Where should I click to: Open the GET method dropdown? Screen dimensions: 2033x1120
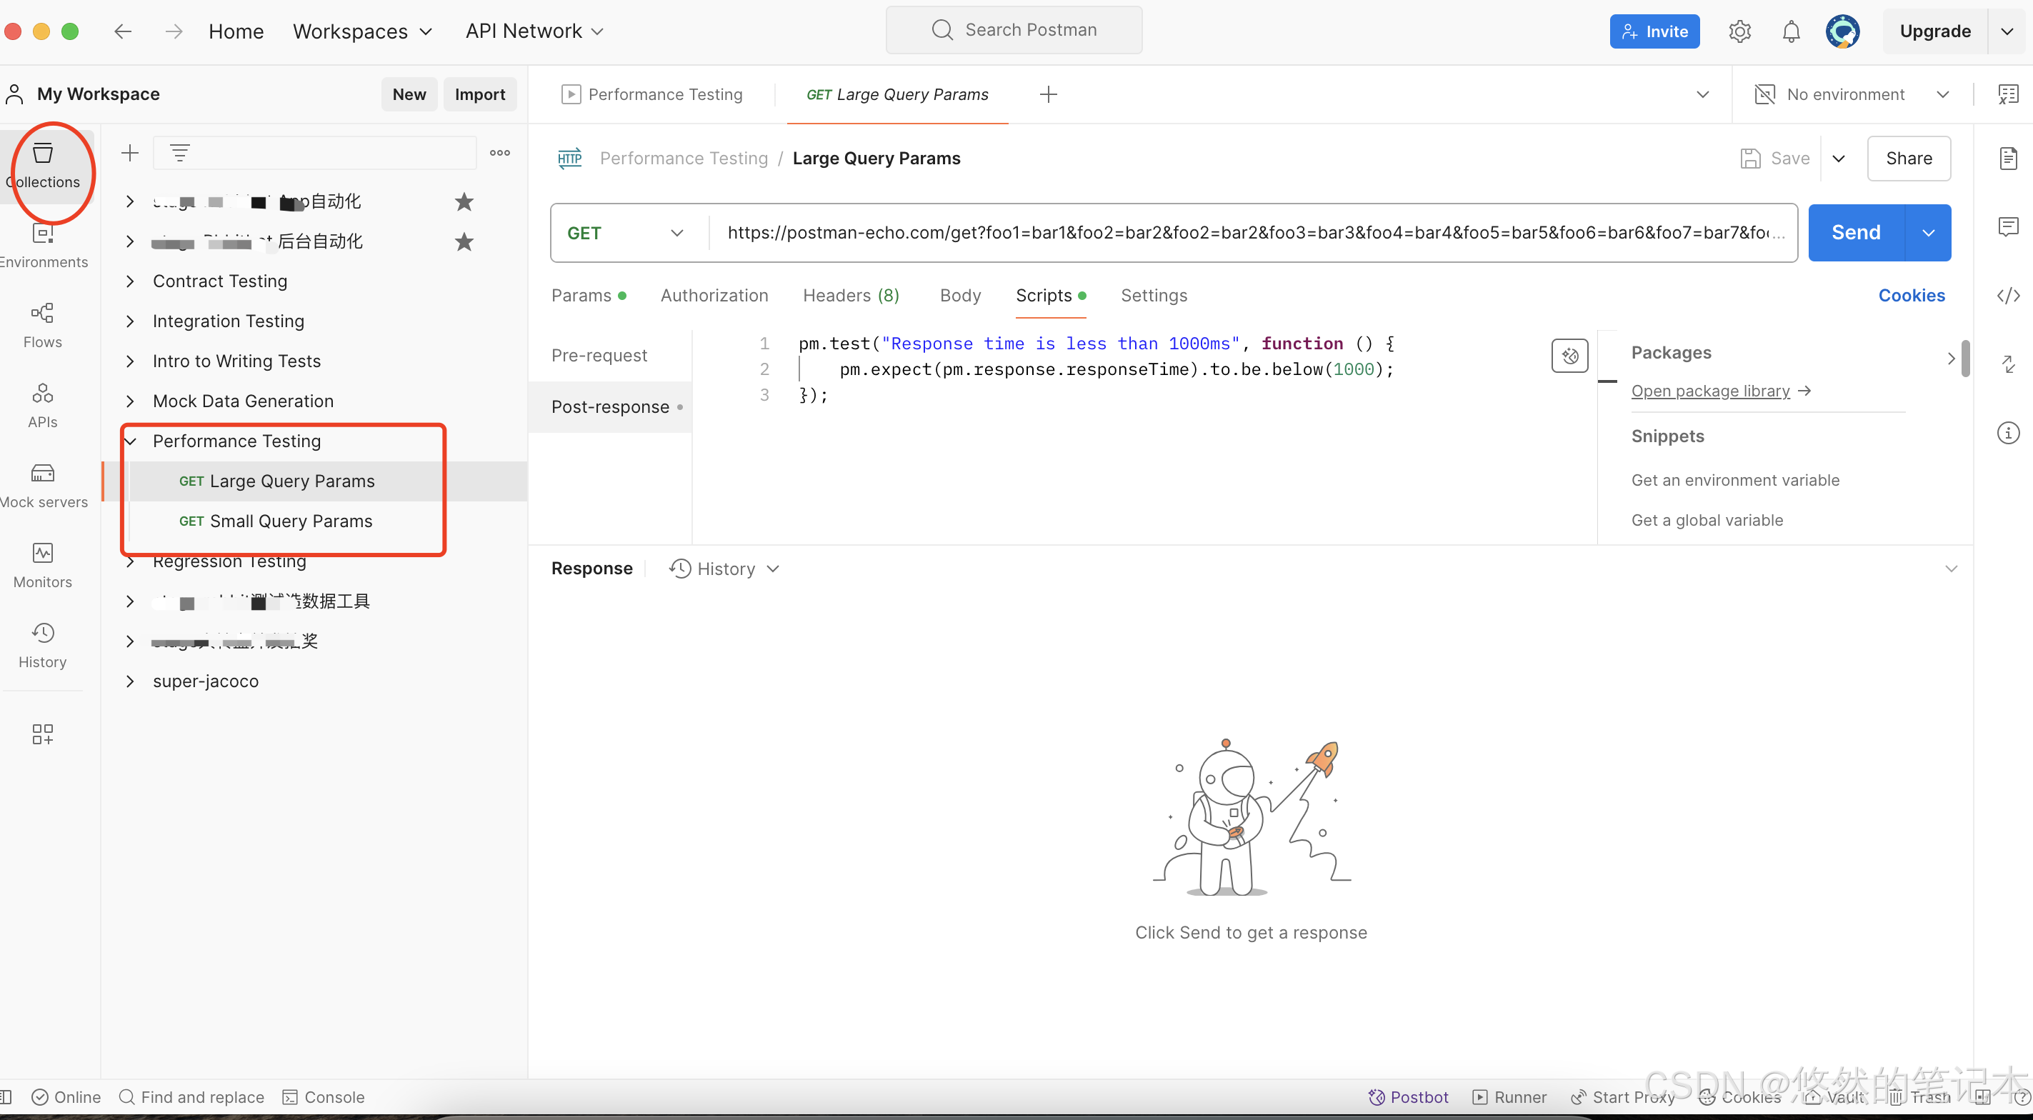pos(625,233)
